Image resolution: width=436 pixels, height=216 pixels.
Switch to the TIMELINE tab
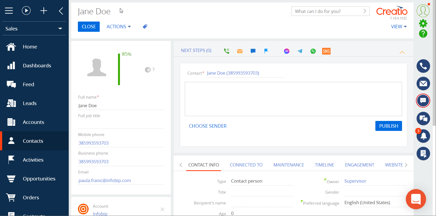[324, 165]
